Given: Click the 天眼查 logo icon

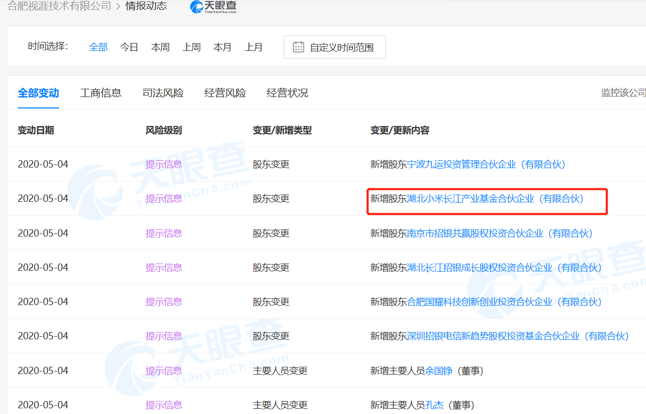Looking at the screenshot, I should (x=197, y=7).
